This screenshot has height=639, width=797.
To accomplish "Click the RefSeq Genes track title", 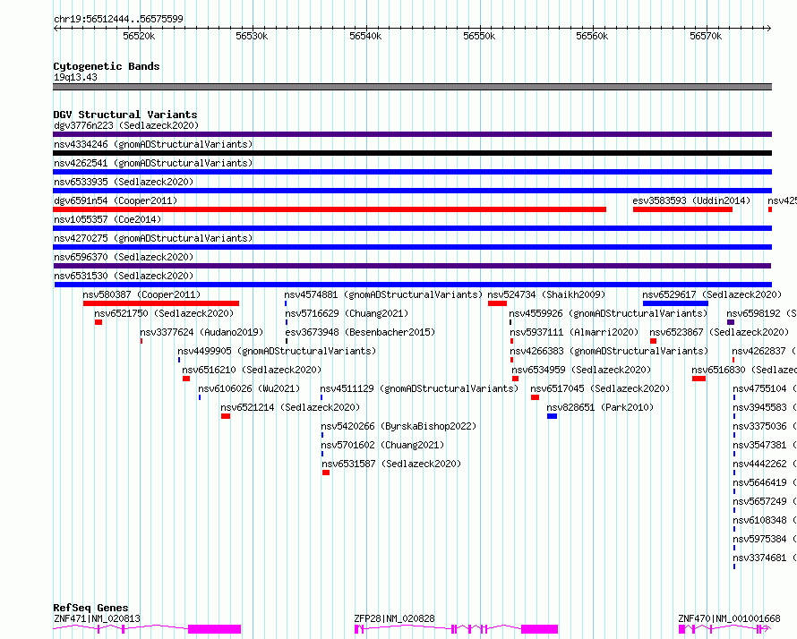I will point(90,608).
